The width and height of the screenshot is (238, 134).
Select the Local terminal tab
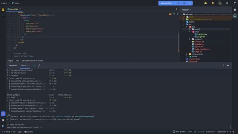(x=23, y=66)
